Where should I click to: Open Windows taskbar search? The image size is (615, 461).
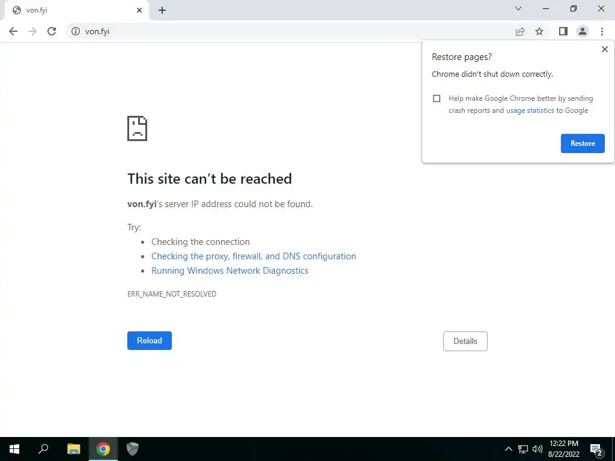tap(43, 449)
